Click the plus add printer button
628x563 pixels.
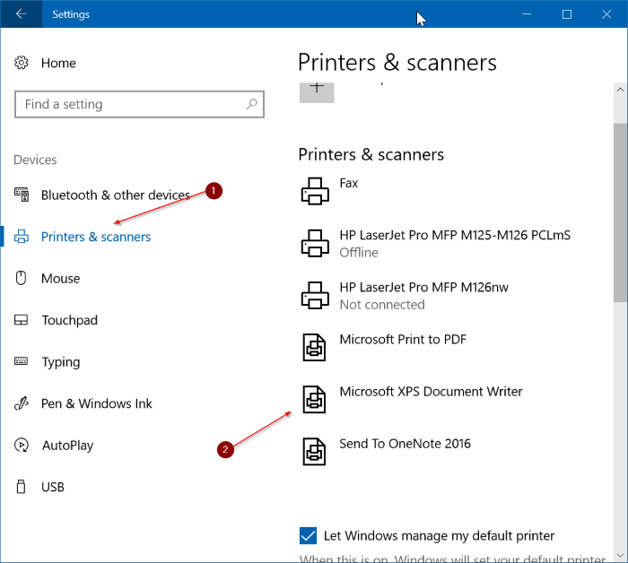(x=317, y=92)
